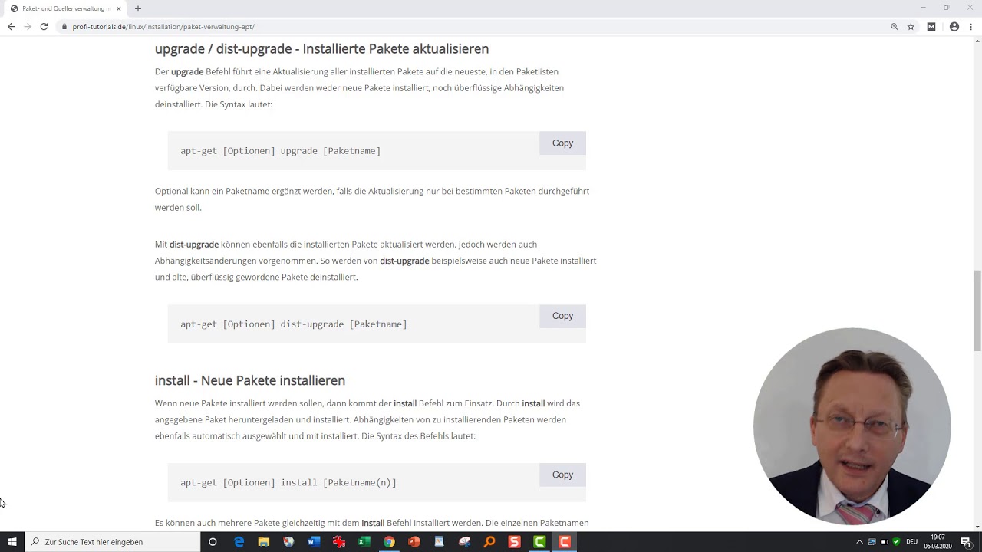Go back to the previous page
The height and width of the screenshot is (552, 982).
[11, 26]
